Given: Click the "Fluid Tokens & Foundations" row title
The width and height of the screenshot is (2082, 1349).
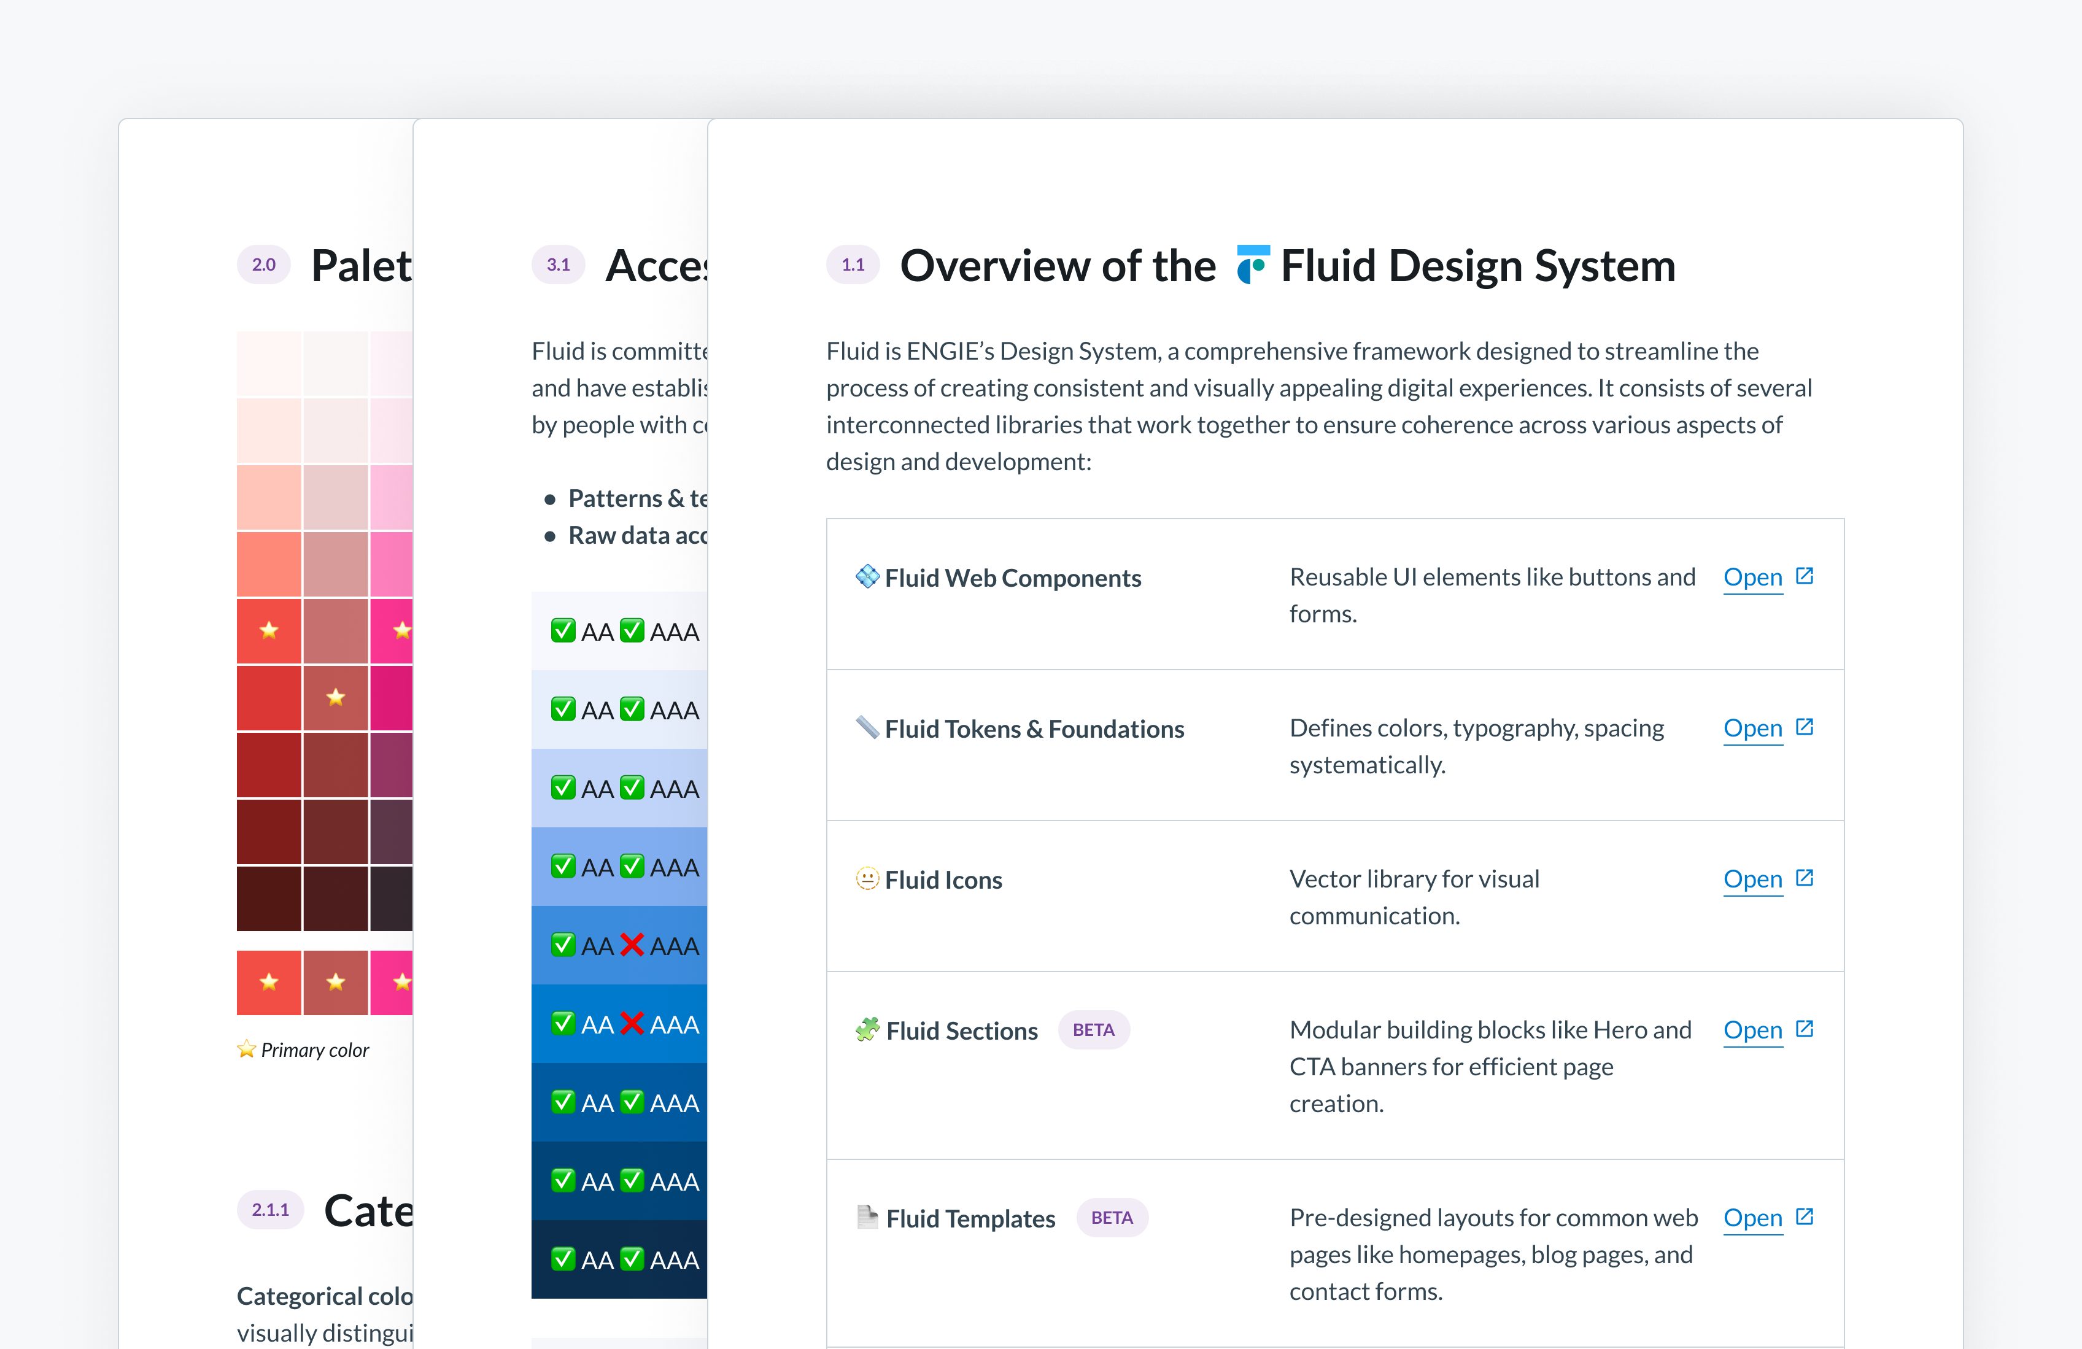Looking at the screenshot, I should (1034, 730).
